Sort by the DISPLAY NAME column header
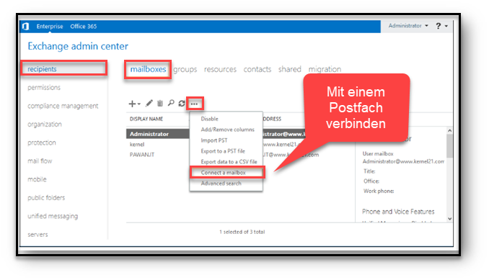 point(146,119)
